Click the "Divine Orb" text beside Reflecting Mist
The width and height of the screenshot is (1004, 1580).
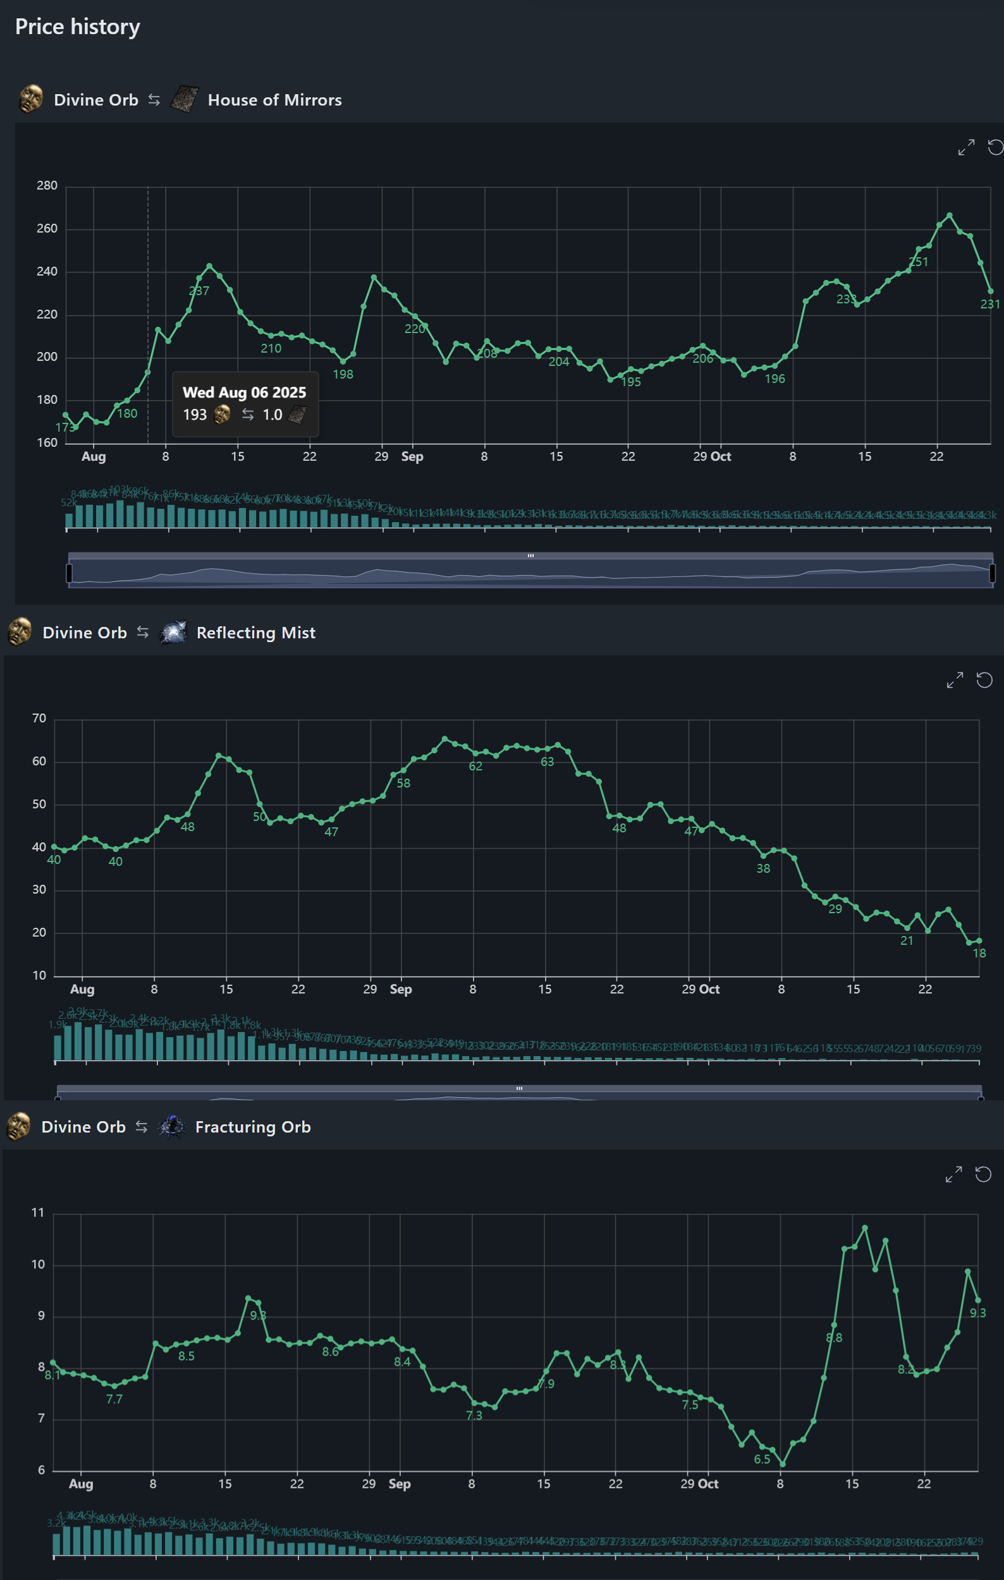click(x=85, y=633)
